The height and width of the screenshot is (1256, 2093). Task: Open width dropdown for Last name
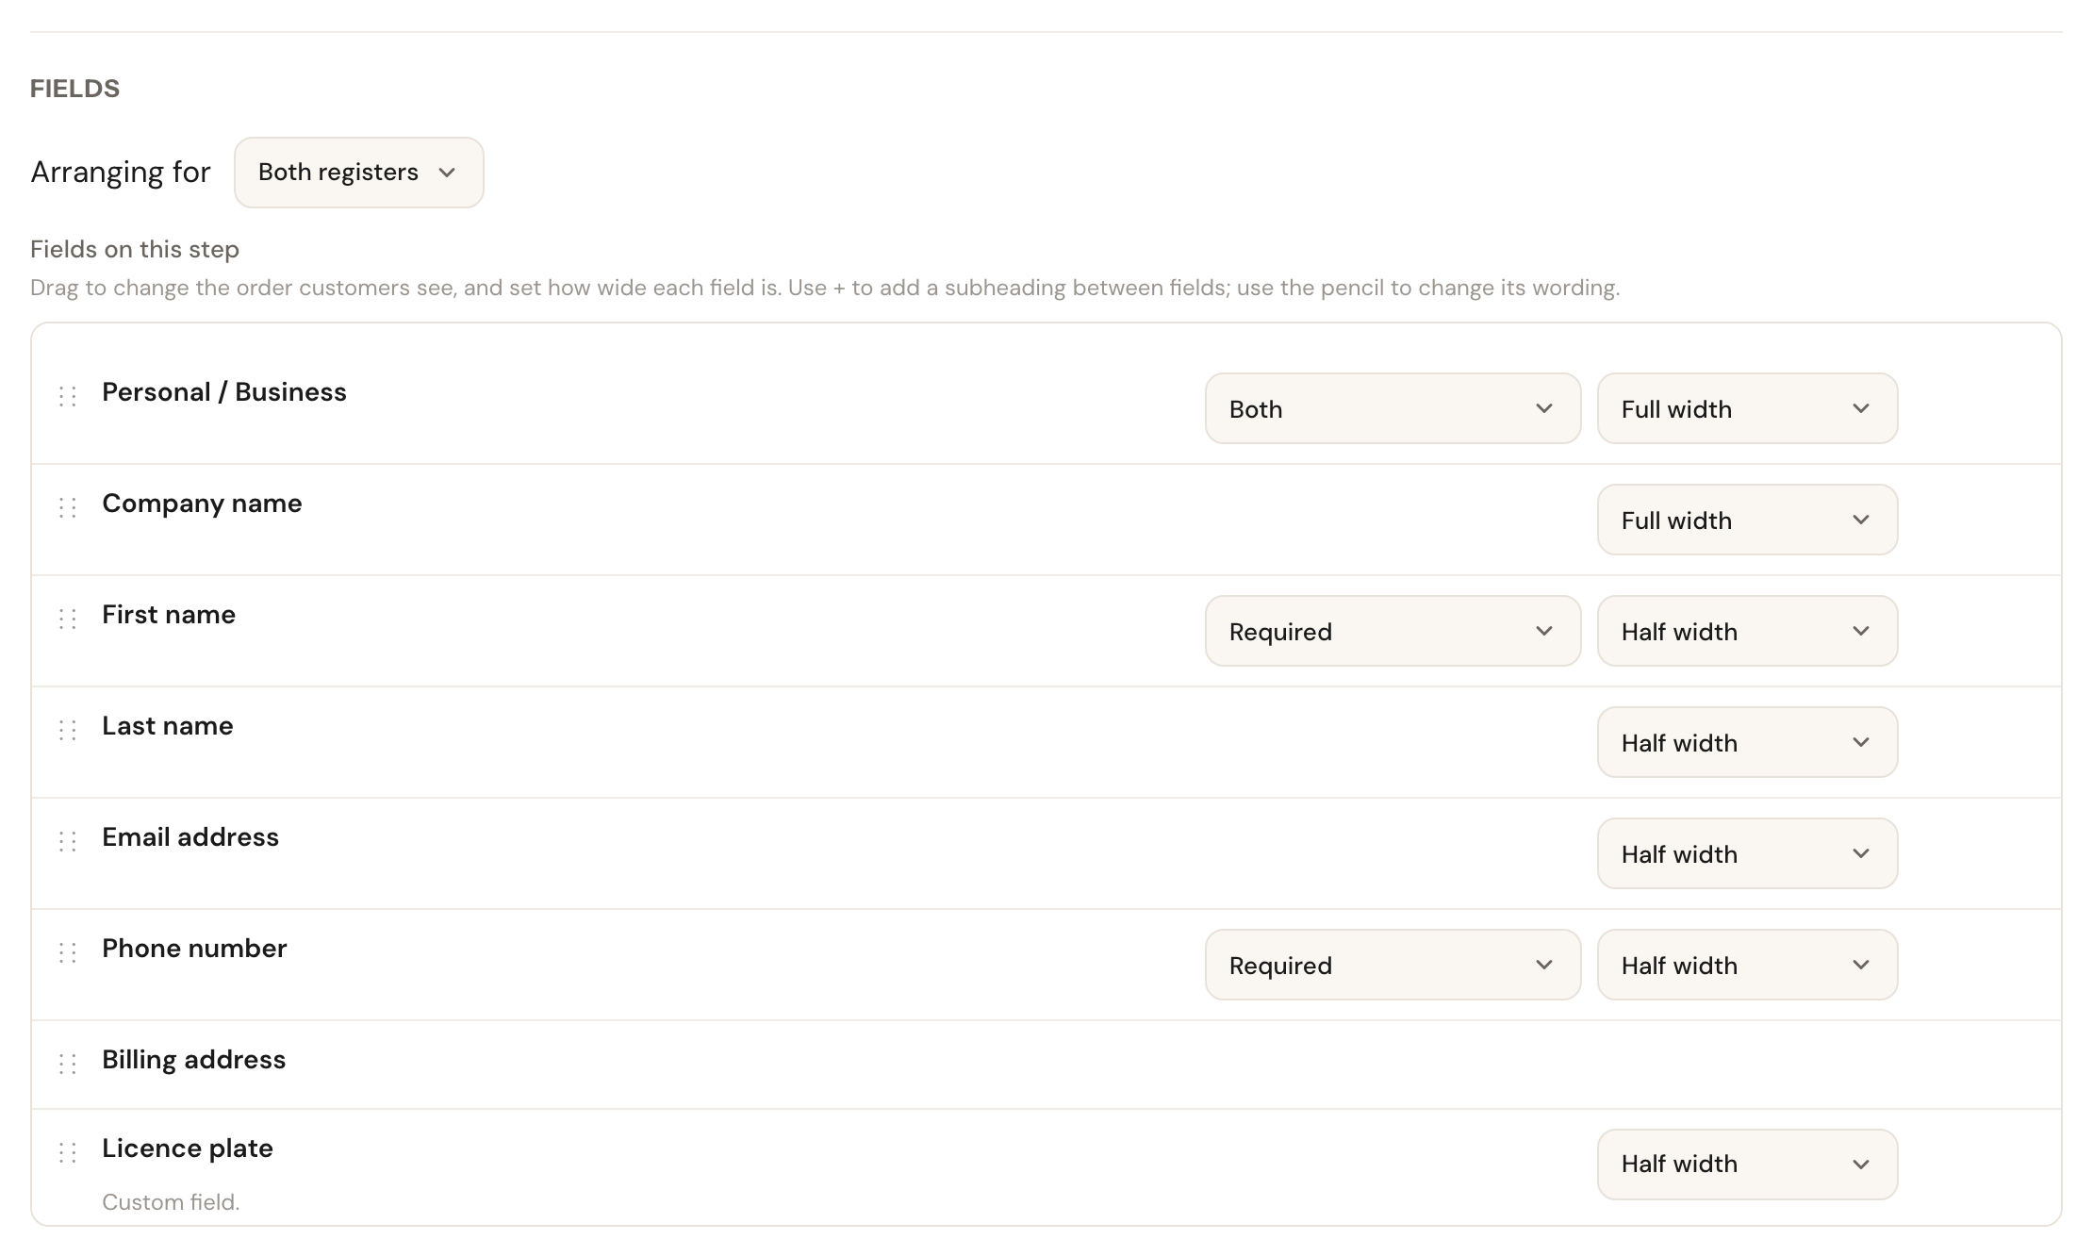coord(1747,742)
